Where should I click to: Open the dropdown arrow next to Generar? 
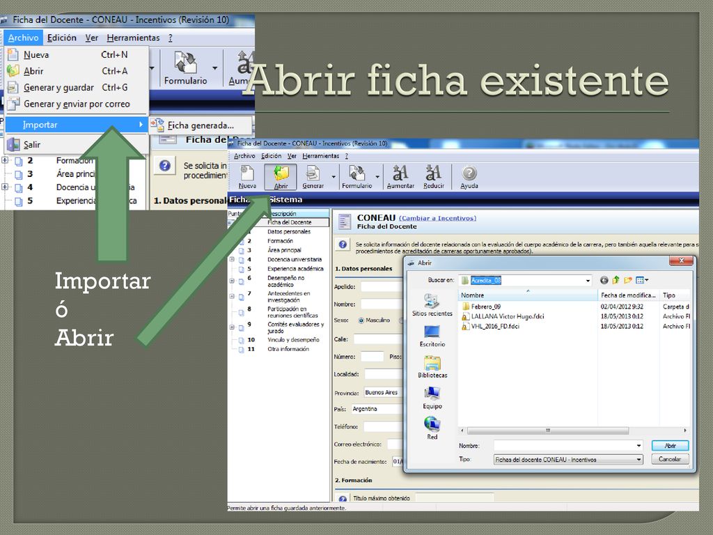(334, 176)
